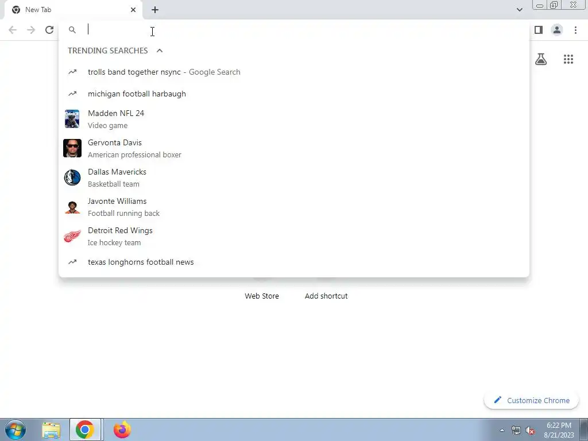Screen dimensions: 588x441
Task: Click trending arrow beside michigan football
Action: click(72, 94)
